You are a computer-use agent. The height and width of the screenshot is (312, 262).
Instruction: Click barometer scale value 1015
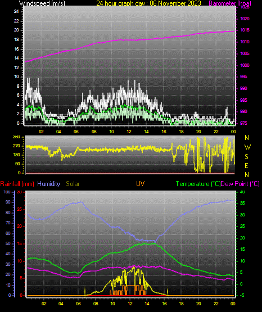click(245, 30)
